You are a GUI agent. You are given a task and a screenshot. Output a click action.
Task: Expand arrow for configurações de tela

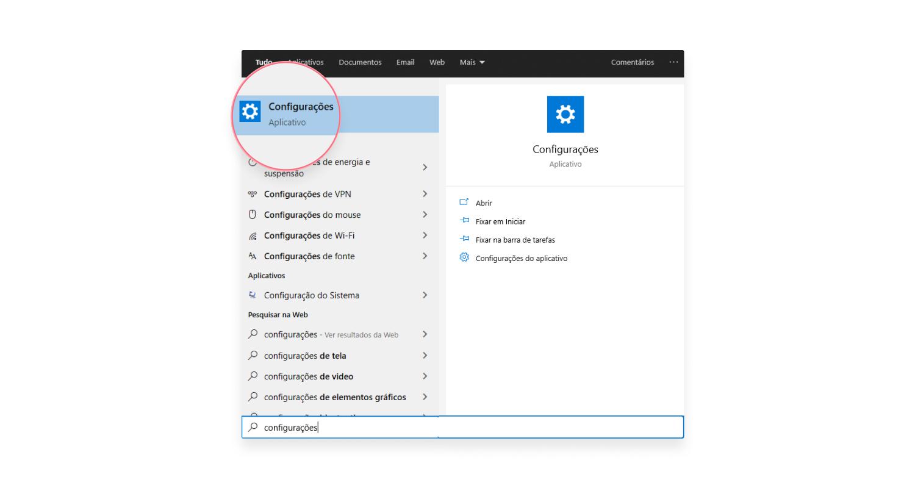pos(425,356)
